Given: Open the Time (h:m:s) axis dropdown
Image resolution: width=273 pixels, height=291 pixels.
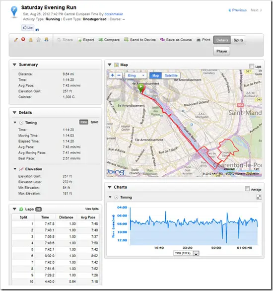Looking at the screenshot, I should [196, 253].
